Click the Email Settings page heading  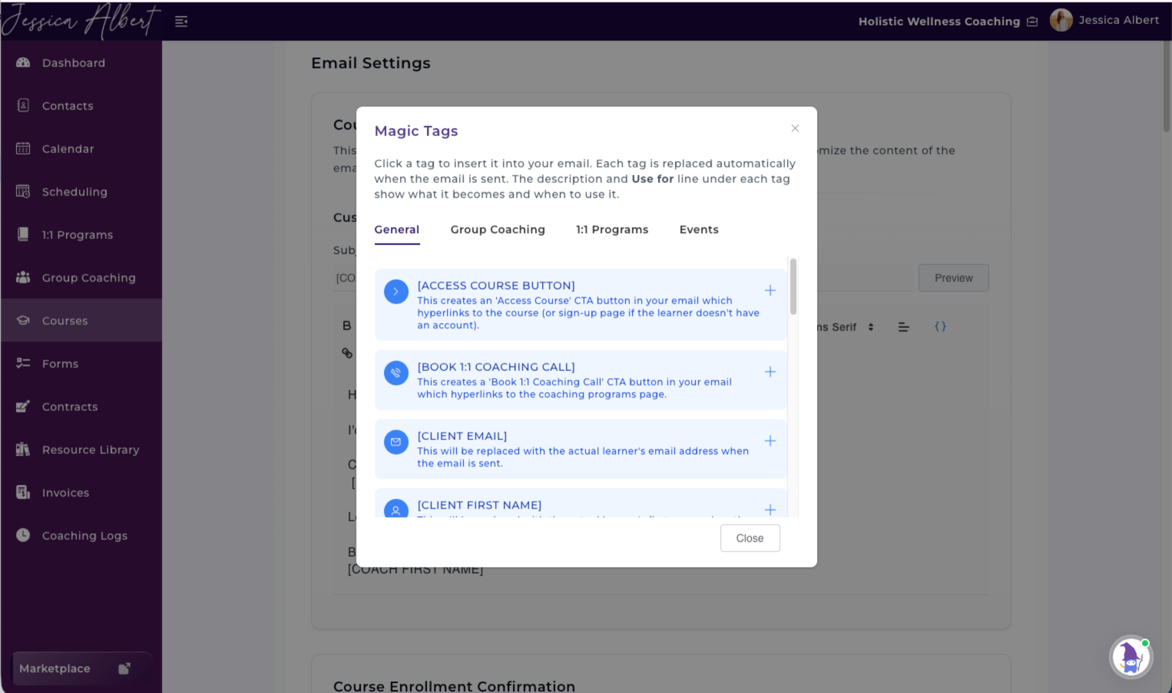(x=371, y=63)
